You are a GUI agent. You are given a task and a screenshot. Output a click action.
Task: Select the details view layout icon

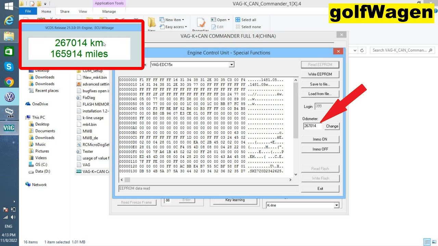[426, 242]
